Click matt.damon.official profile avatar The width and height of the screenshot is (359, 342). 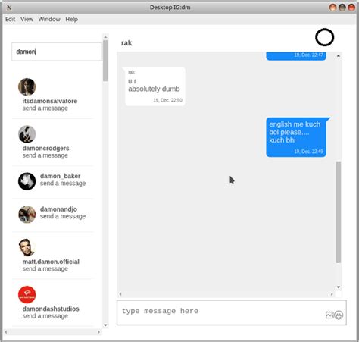click(x=27, y=247)
